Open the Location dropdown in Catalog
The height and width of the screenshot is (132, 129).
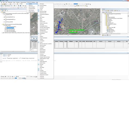click(x=128, y=12)
